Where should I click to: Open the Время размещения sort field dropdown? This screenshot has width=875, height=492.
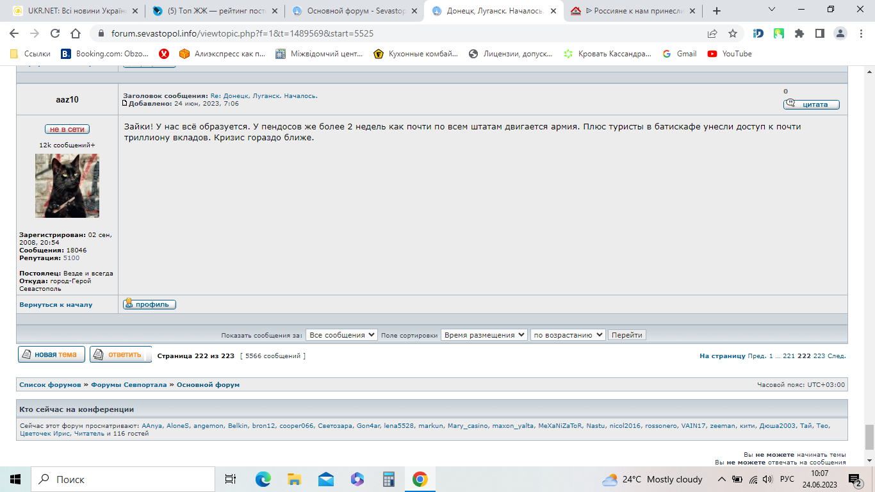click(484, 335)
